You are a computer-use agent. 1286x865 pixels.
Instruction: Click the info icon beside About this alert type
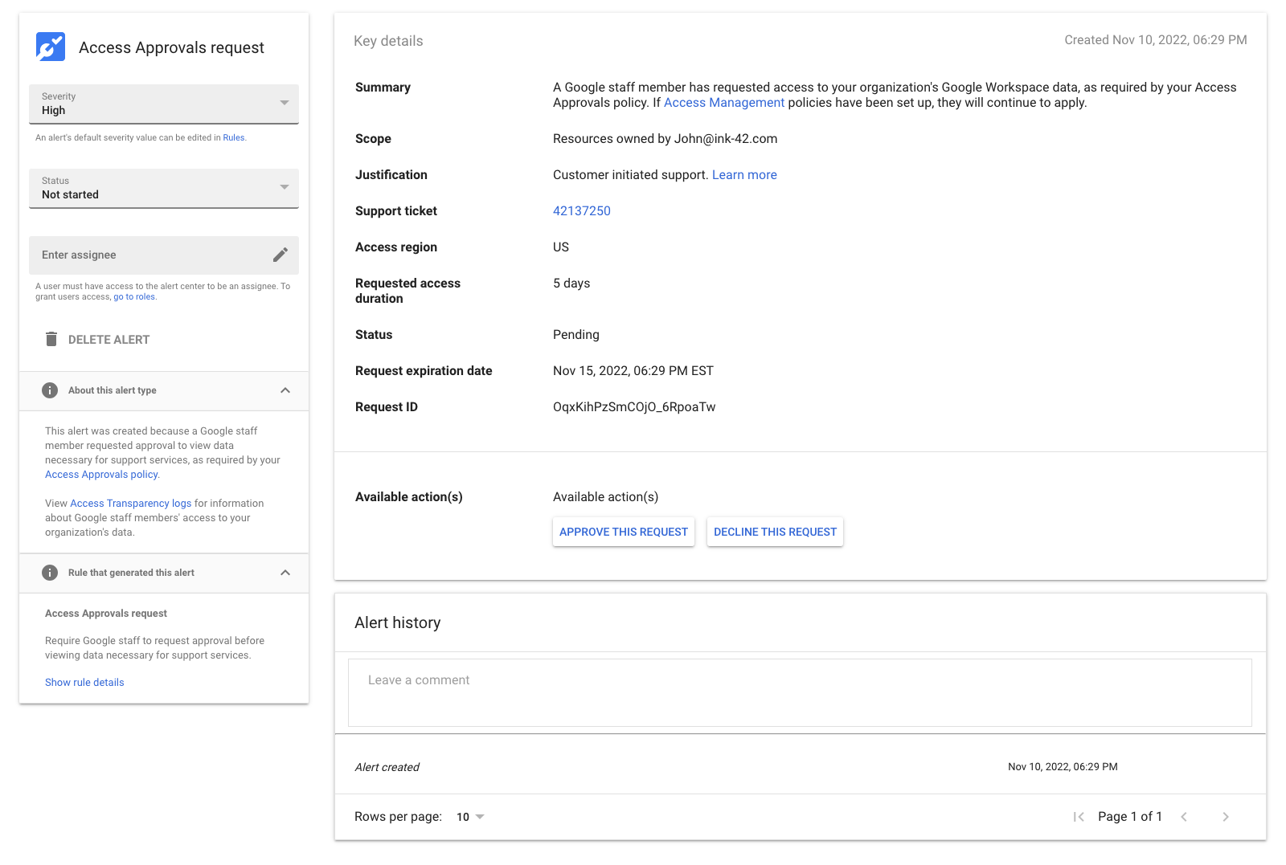(50, 390)
